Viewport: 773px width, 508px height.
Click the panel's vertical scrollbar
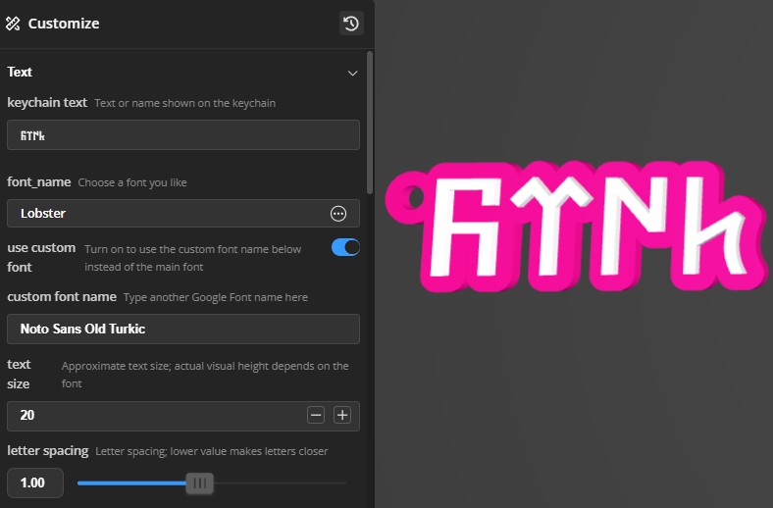pos(370,123)
